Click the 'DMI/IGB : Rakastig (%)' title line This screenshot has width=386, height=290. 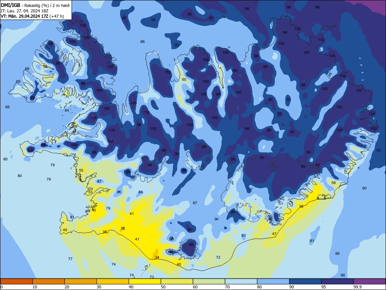tap(35, 5)
